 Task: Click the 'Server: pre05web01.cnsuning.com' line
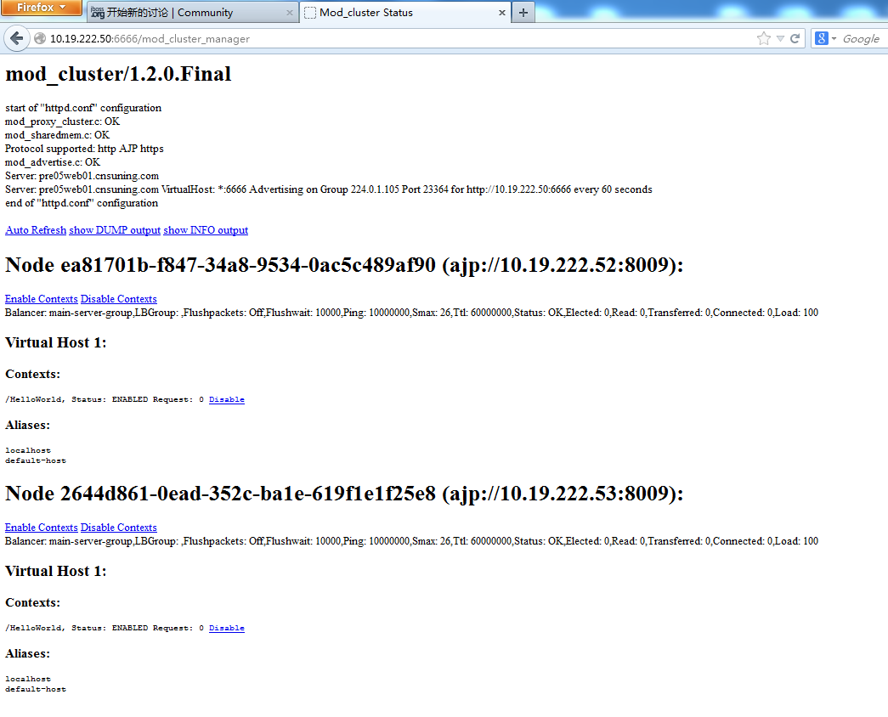[x=82, y=176]
